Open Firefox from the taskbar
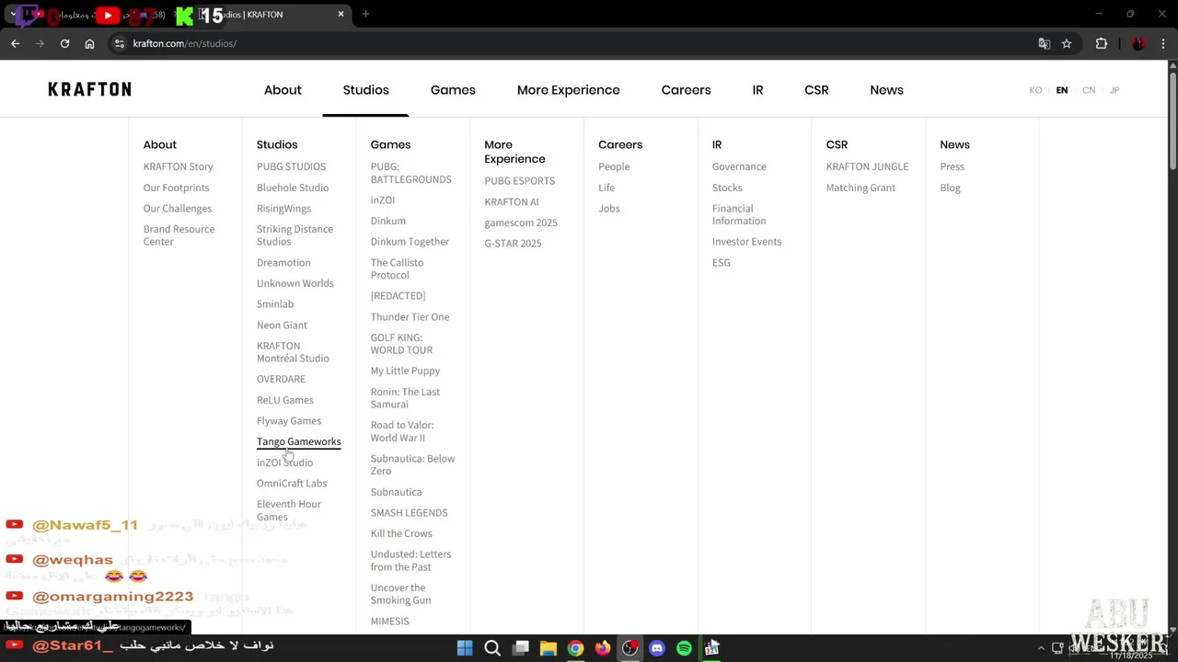This screenshot has height=662, width=1178. pyautogui.click(x=602, y=648)
